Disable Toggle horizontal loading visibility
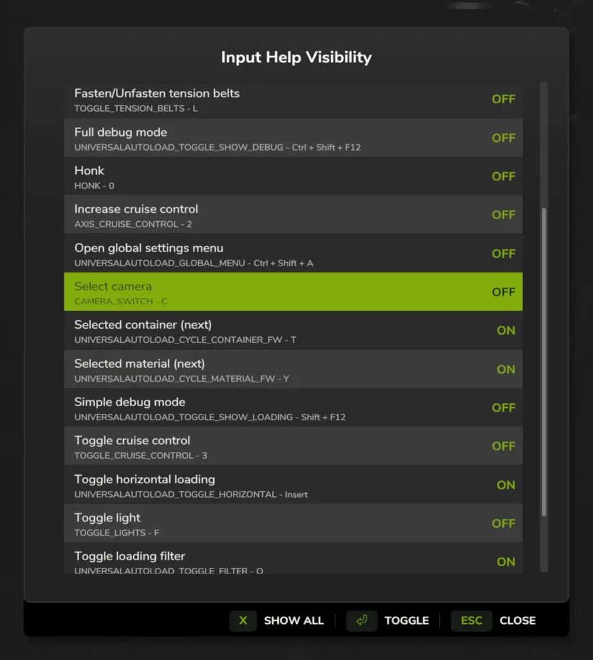This screenshot has width=593, height=660. tap(293, 485)
